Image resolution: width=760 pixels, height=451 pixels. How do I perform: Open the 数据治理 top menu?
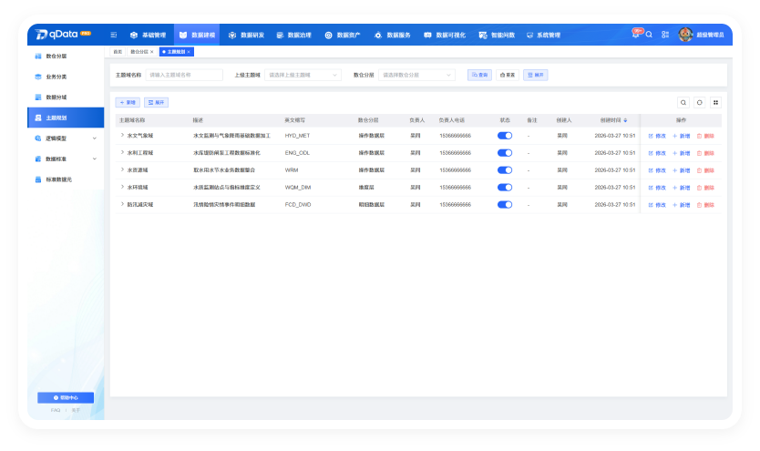click(x=293, y=35)
